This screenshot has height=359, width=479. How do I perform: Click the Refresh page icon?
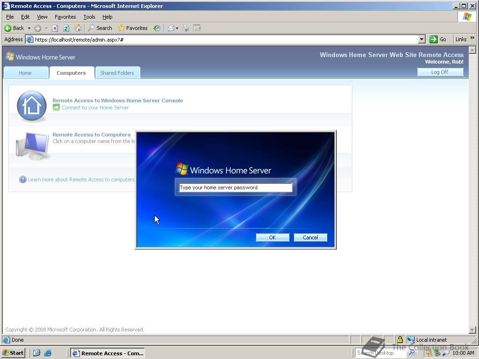[66, 29]
